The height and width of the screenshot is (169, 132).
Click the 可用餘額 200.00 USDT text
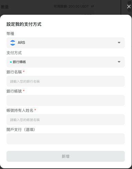tap(71, 7)
